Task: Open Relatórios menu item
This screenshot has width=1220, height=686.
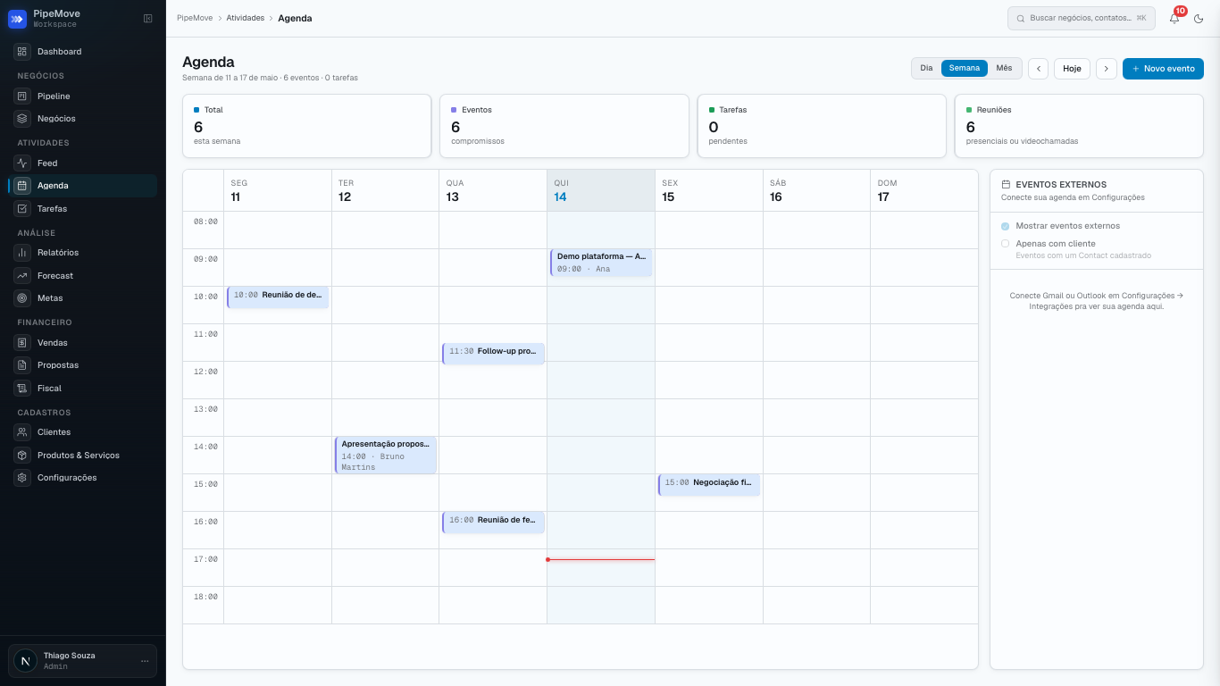Action: coord(83,253)
